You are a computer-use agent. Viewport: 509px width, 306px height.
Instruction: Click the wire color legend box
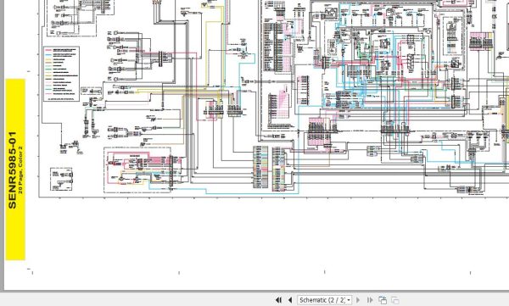point(61,74)
